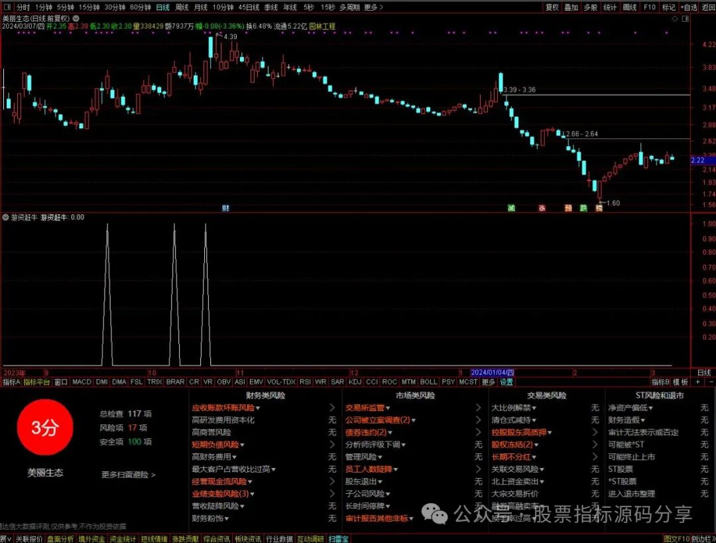Switch to the 30分钟 timeframe
The image size is (716, 543).
click(115, 7)
